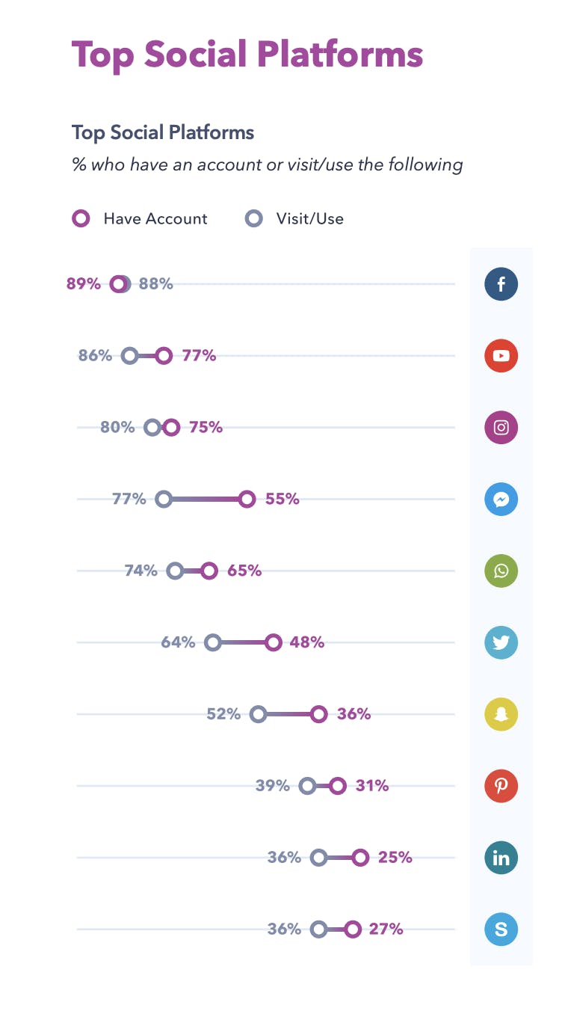This screenshot has height=1011, width=568.
Task: Click the Facebook icon
Action: point(501,284)
